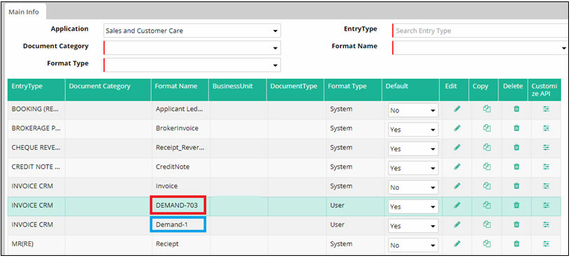Delete the Receipt_Reversal format row
571x258 pixels.
516,148
